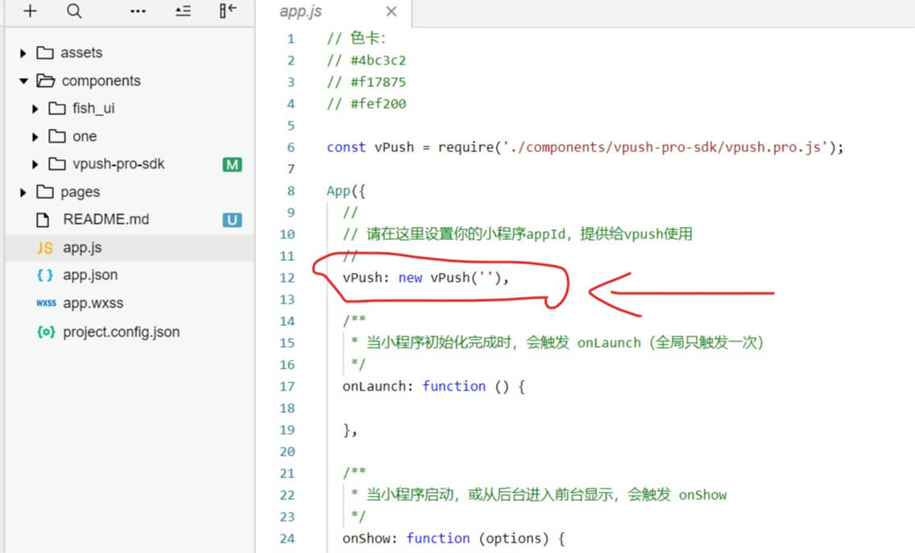Click the project.config.json config icon
915x553 pixels.
(x=46, y=332)
